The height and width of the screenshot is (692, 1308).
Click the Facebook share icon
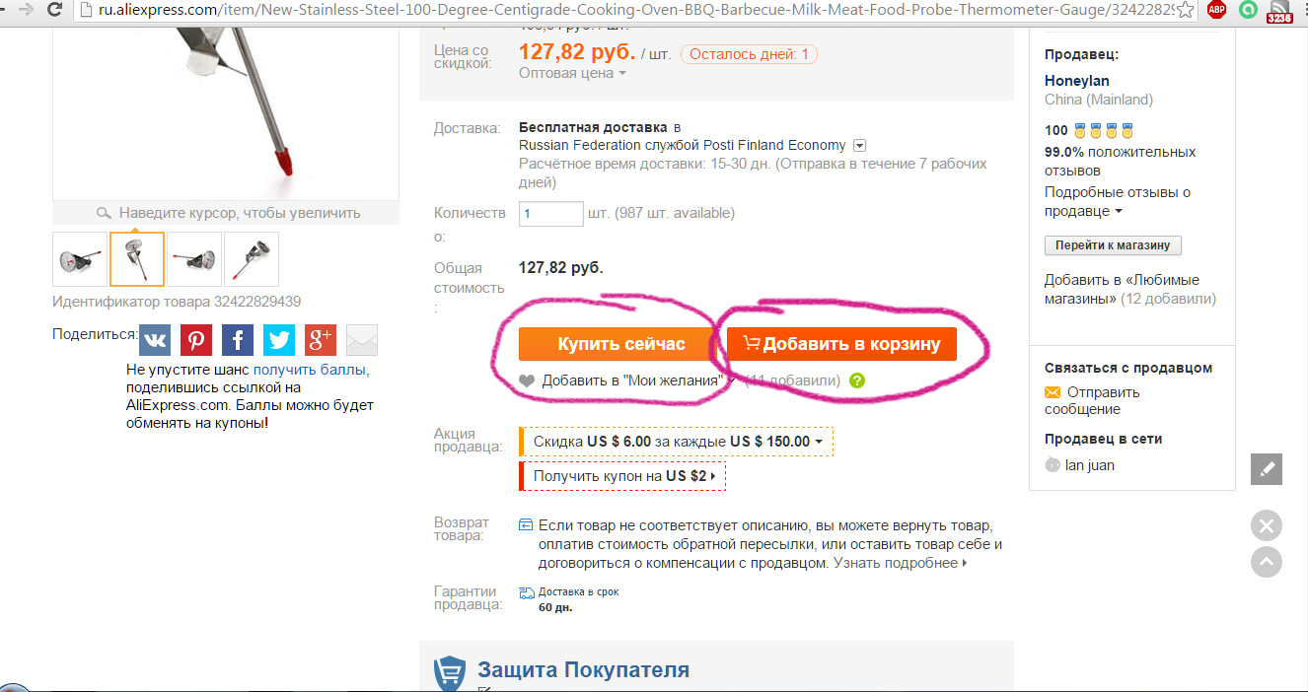point(238,340)
